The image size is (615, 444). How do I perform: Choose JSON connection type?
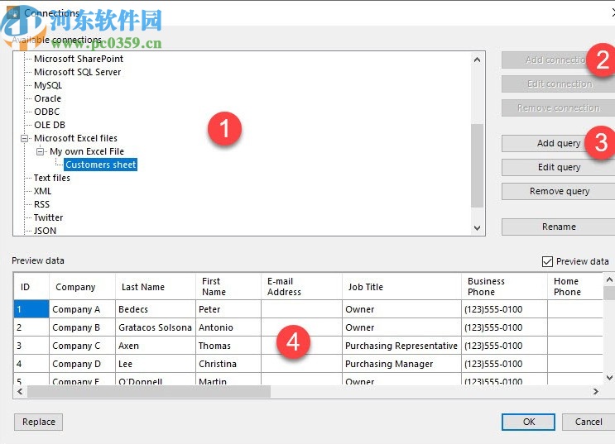[45, 231]
